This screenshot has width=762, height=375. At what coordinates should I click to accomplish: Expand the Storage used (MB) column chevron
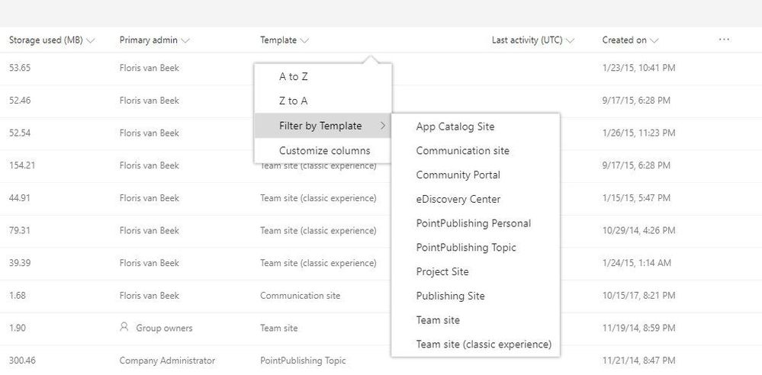click(x=90, y=41)
